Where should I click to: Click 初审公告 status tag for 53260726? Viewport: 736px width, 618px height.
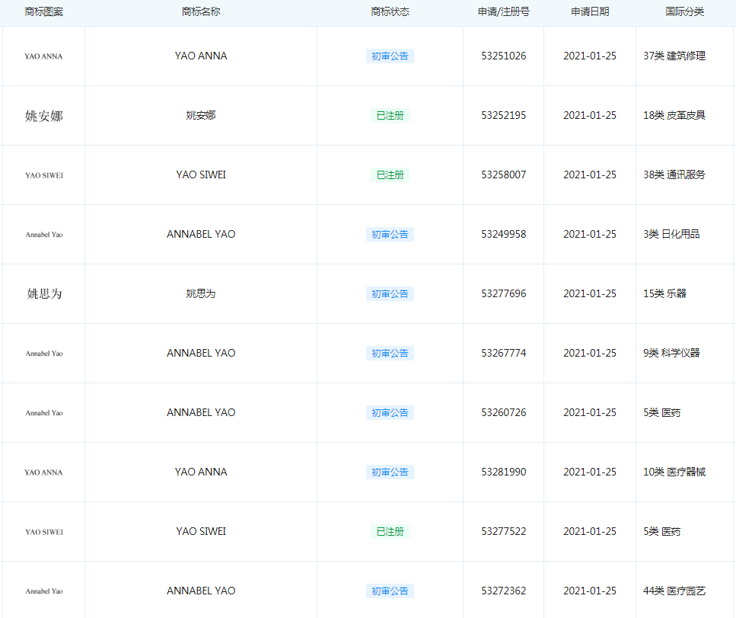[390, 412]
